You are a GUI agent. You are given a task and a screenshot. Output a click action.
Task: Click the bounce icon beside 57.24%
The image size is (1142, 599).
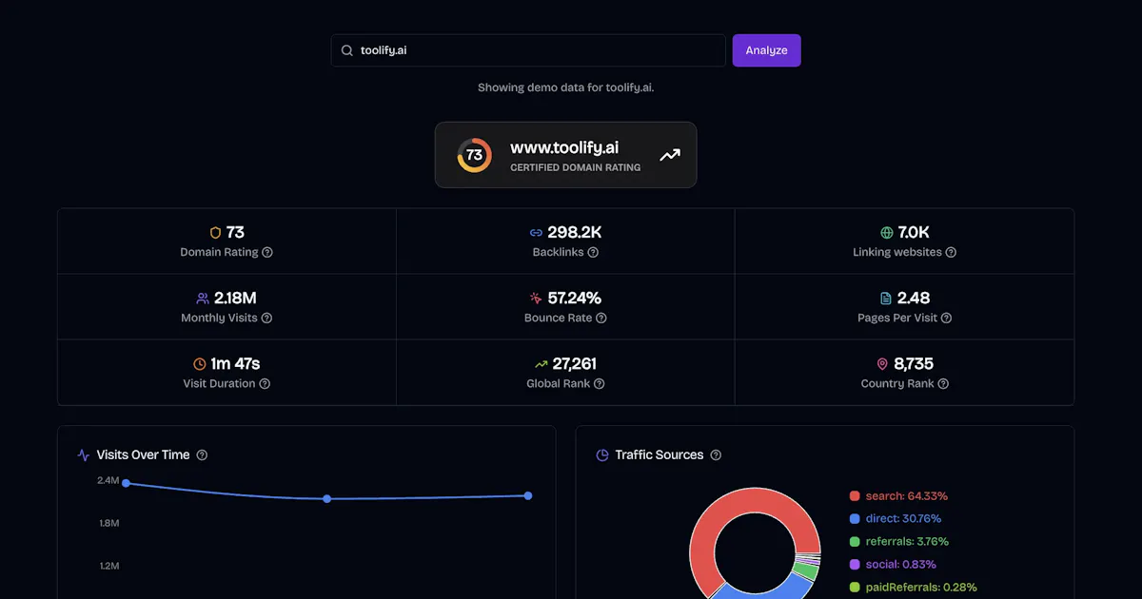pyautogui.click(x=536, y=298)
